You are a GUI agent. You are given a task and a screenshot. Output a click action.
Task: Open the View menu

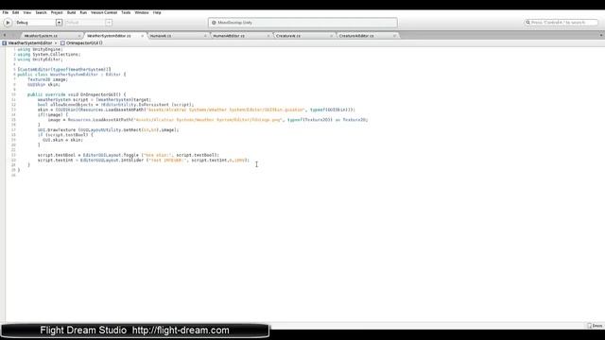click(27, 12)
